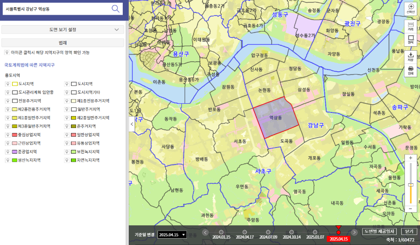This screenshot has height=245, width=420.
Task: Click the pin icon beside 제1종전용주거지역
Action: coord(67,101)
